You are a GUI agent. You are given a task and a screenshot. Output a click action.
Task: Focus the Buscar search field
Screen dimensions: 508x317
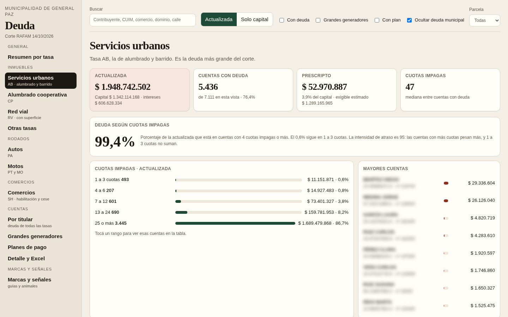[x=143, y=20]
